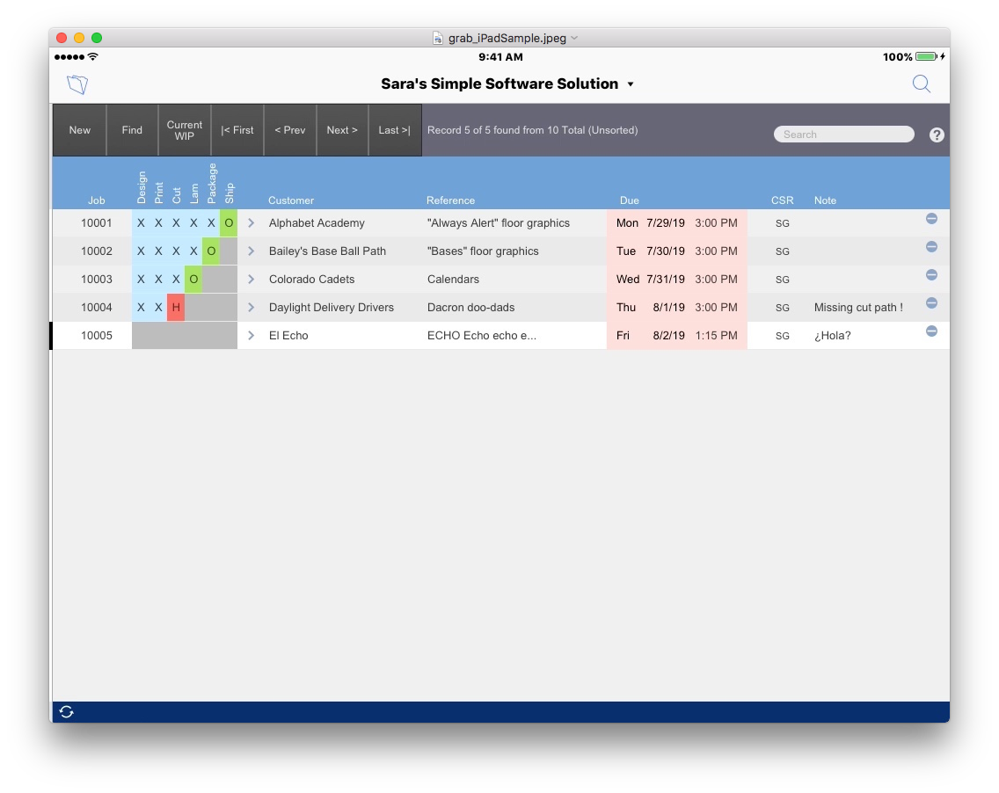
Task: Click due time 1:15 PM
Action: 716,335
